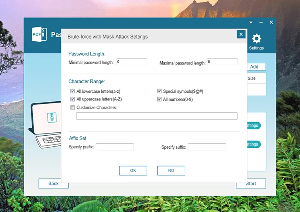Open Settings via the gear icon
Screen dimensions: 300x212
(256, 42)
